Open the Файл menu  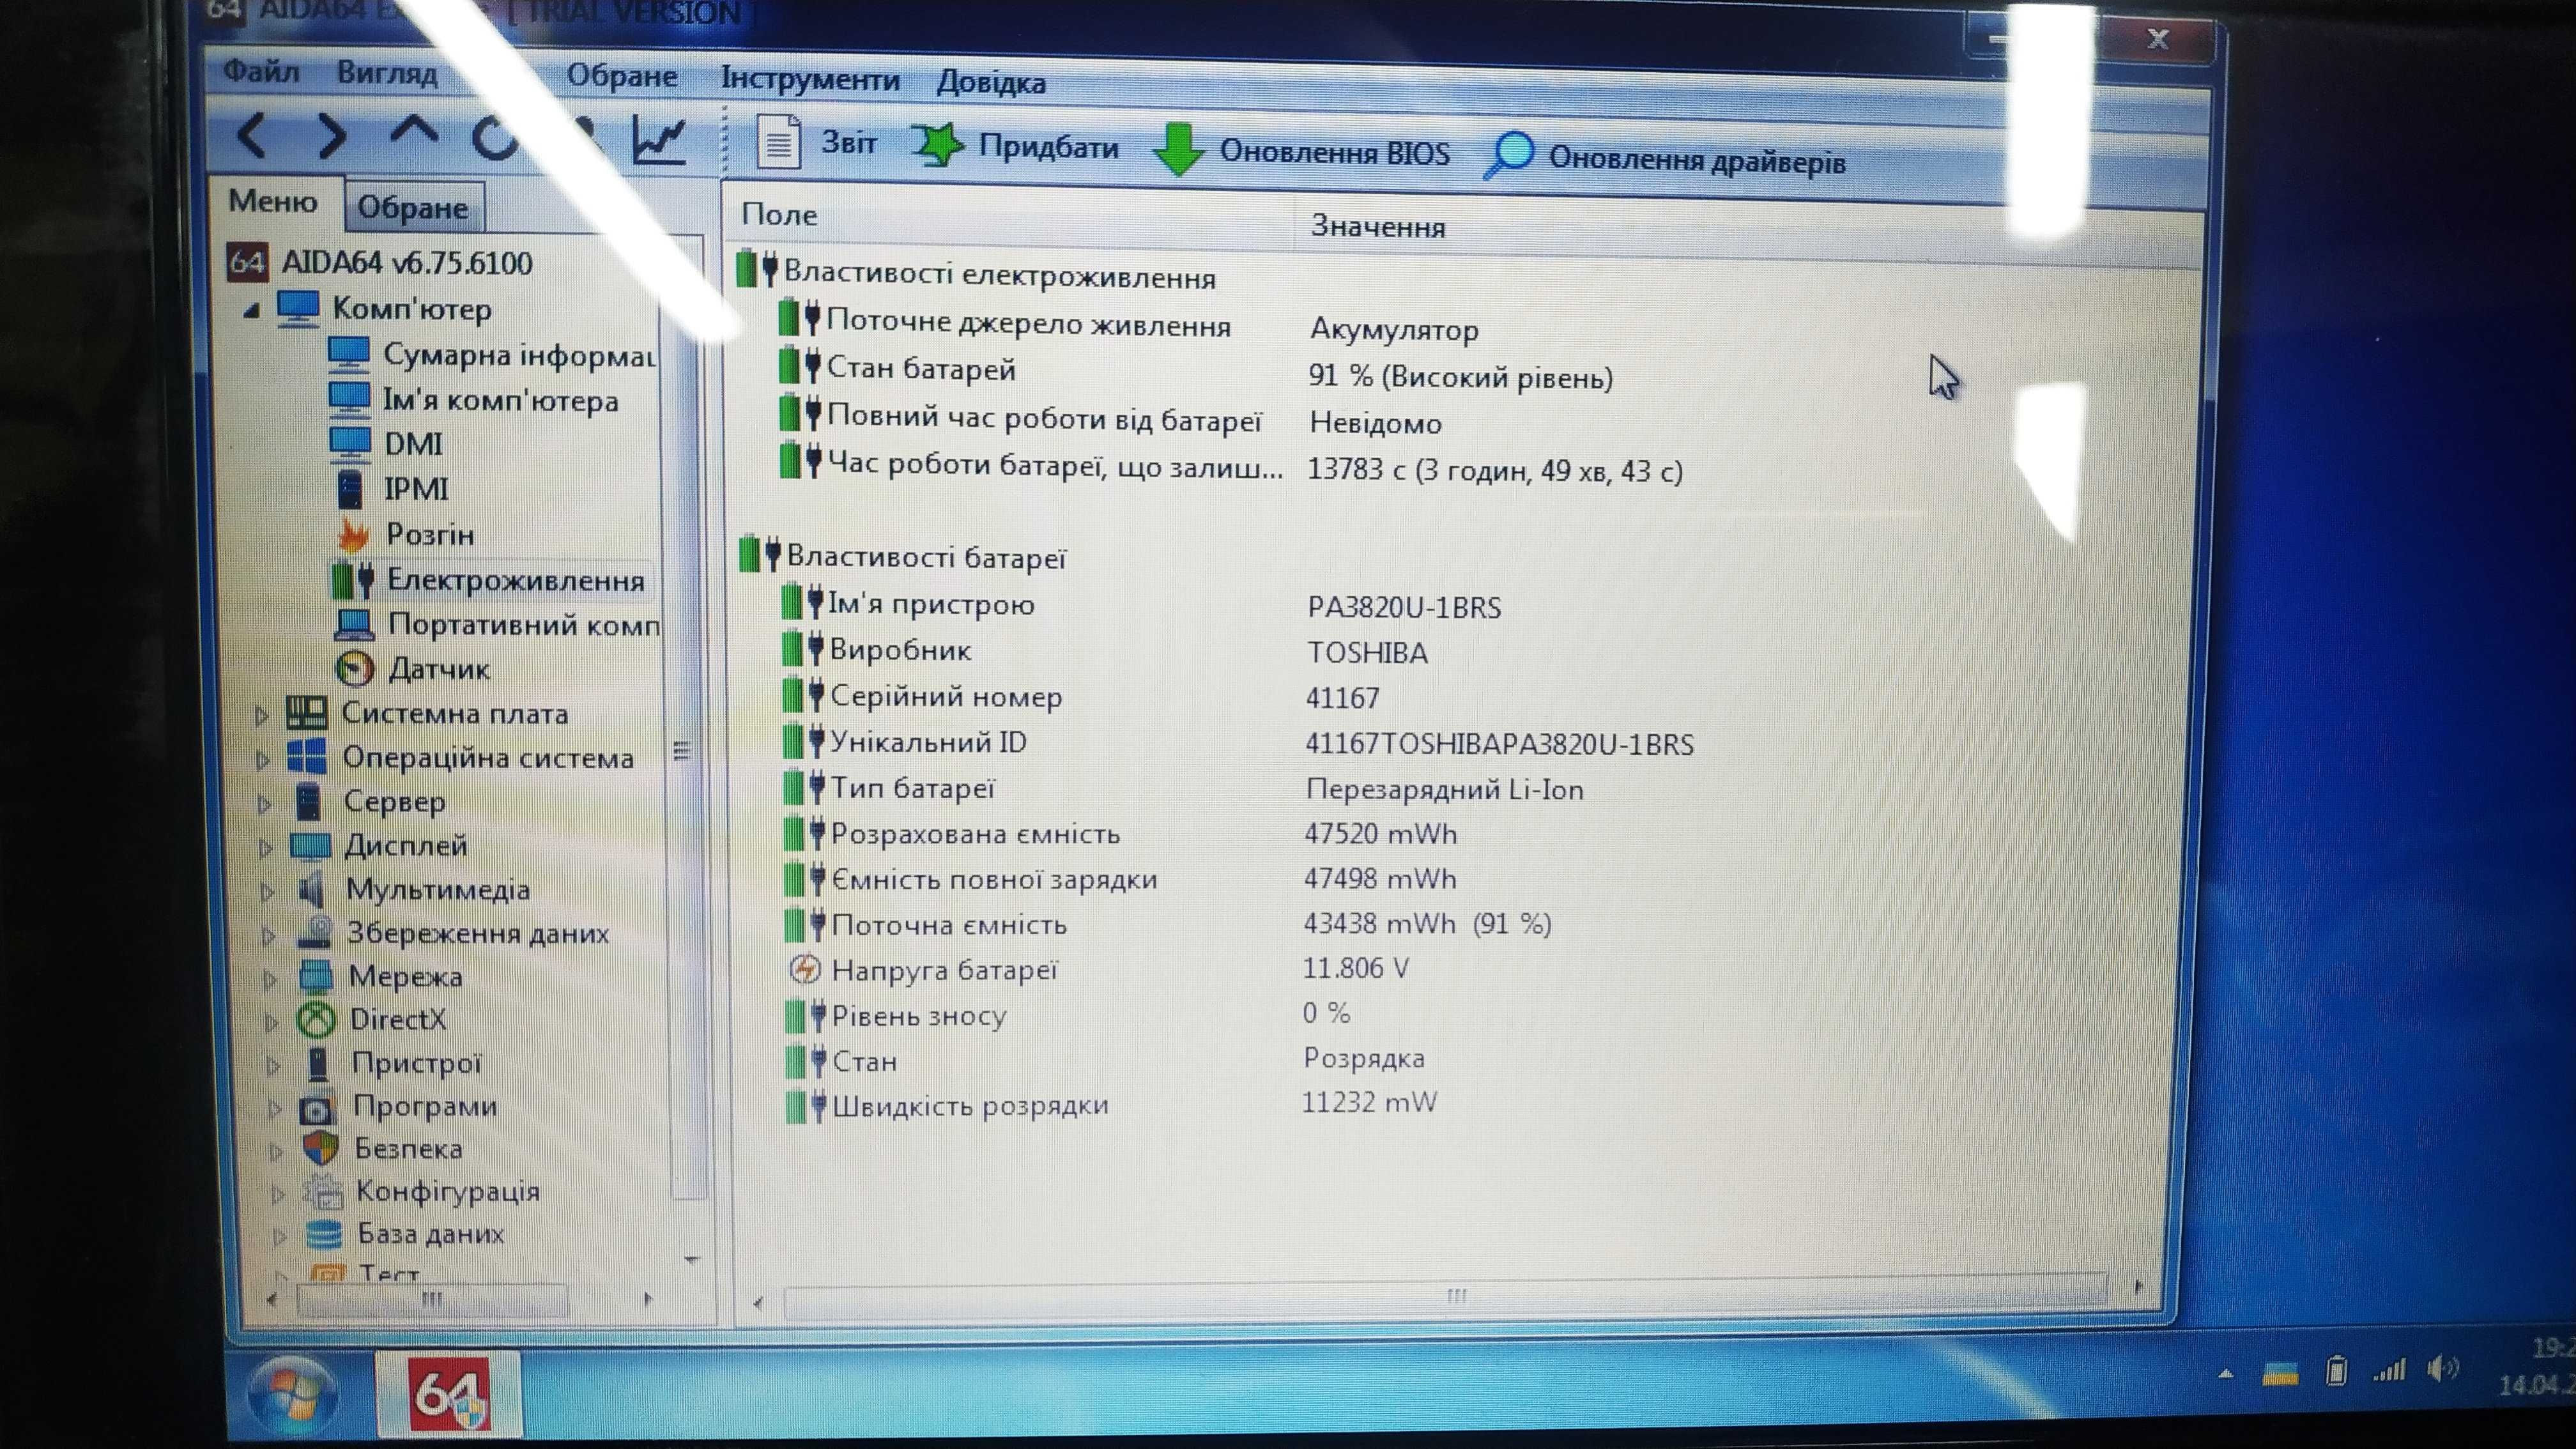point(261,71)
